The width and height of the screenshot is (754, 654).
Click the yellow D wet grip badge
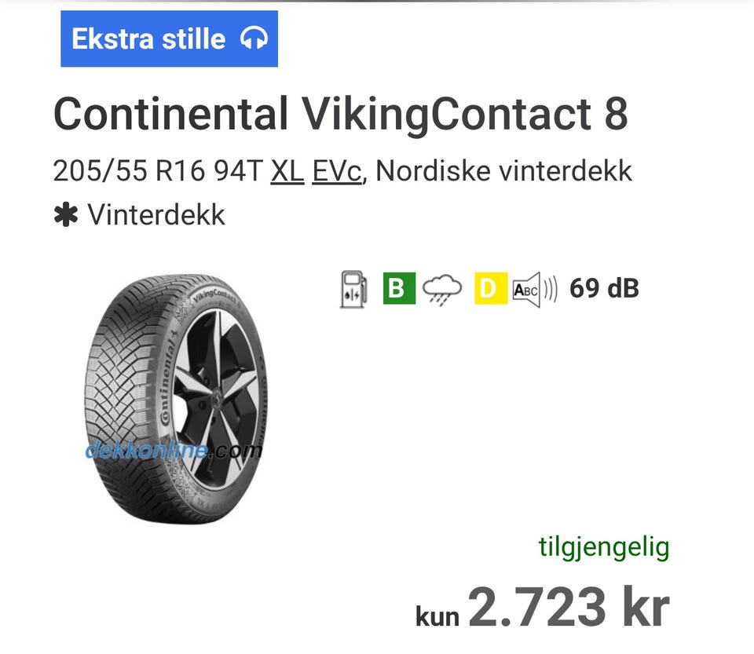[490, 289]
